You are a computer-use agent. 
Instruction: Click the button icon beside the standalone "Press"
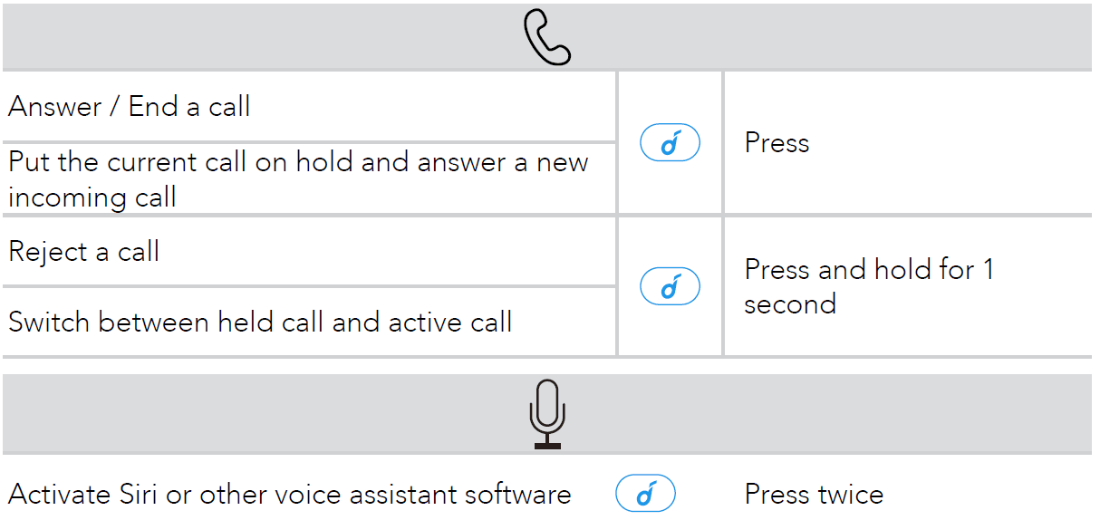(670, 143)
